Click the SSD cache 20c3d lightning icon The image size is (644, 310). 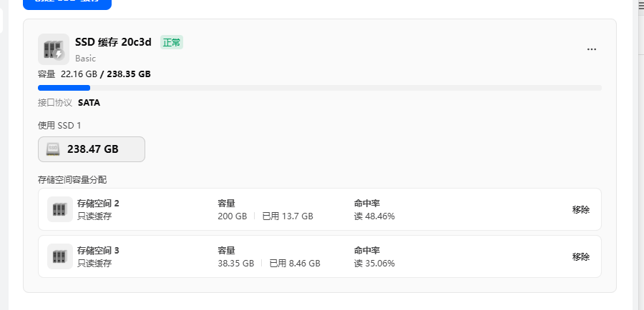[54, 49]
